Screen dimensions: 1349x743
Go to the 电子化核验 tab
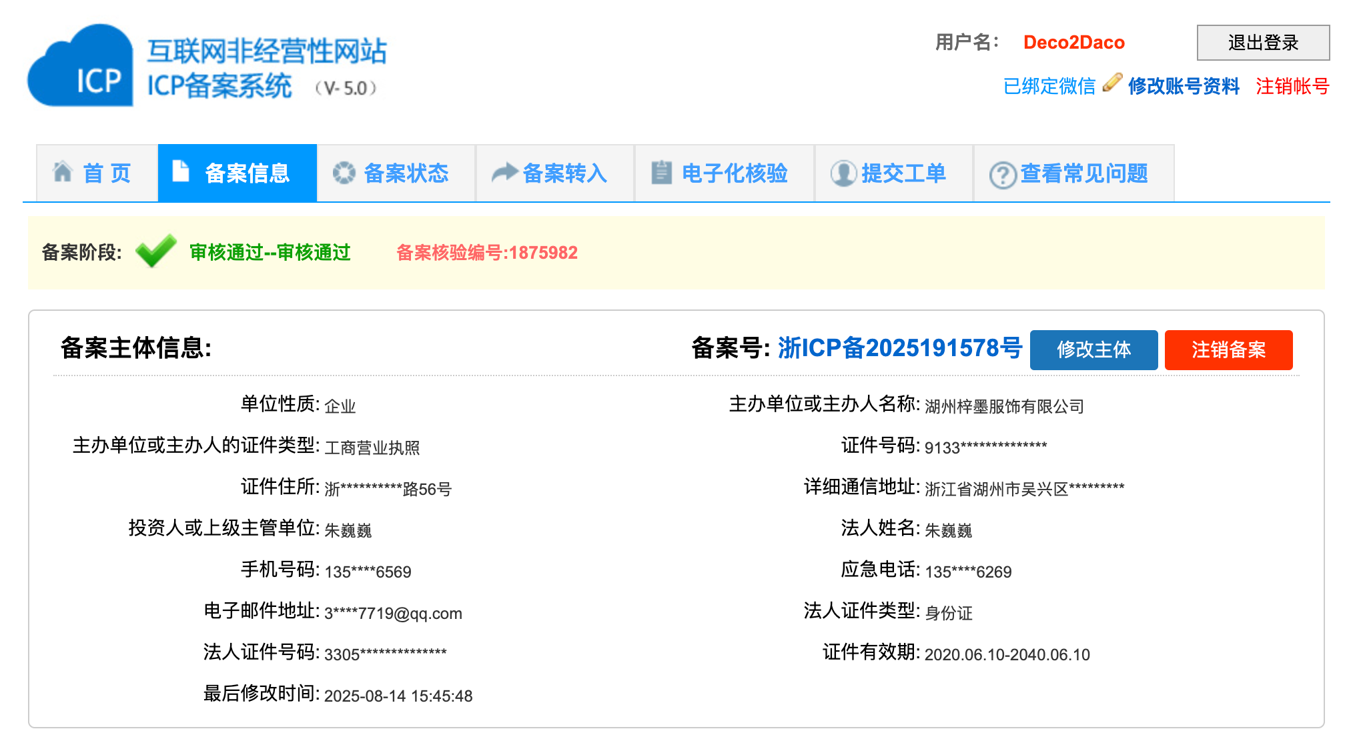coord(734,173)
